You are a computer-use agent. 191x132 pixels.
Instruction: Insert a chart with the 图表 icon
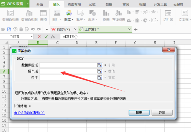(106, 16)
